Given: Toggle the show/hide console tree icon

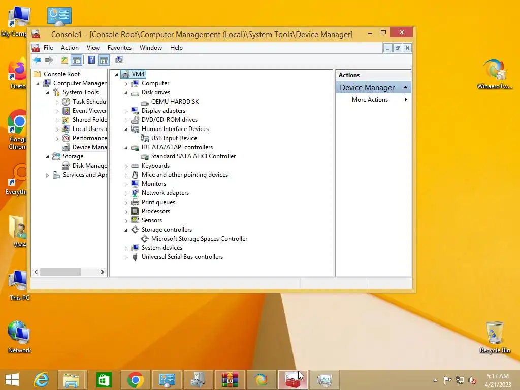Looking at the screenshot, I should [77, 60].
